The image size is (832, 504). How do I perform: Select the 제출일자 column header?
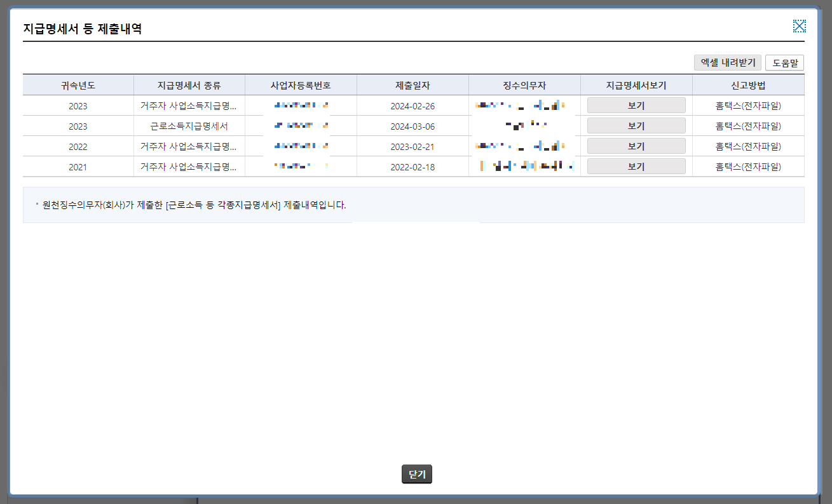click(413, 85)
